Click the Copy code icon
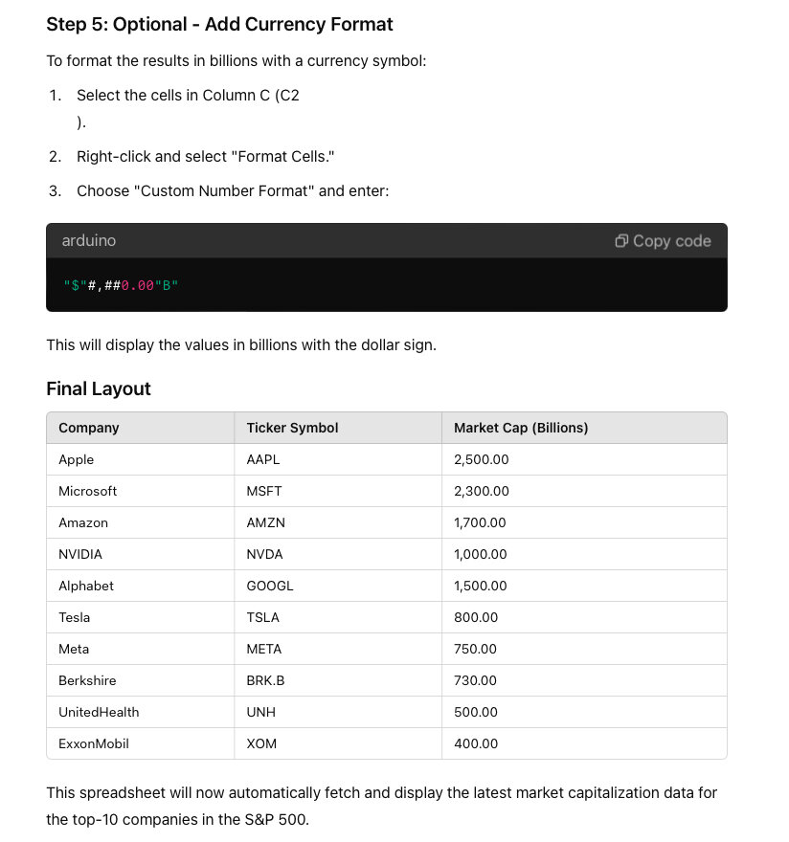The height and width of the screenshot is (842, 789). pyautogui.click(x=622, y=241)
